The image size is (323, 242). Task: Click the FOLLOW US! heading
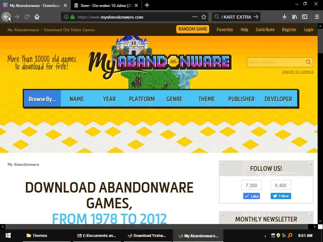point(266,168)
